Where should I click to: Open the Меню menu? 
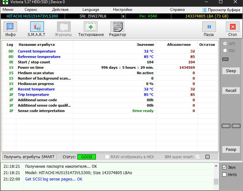tap(8, 10)
